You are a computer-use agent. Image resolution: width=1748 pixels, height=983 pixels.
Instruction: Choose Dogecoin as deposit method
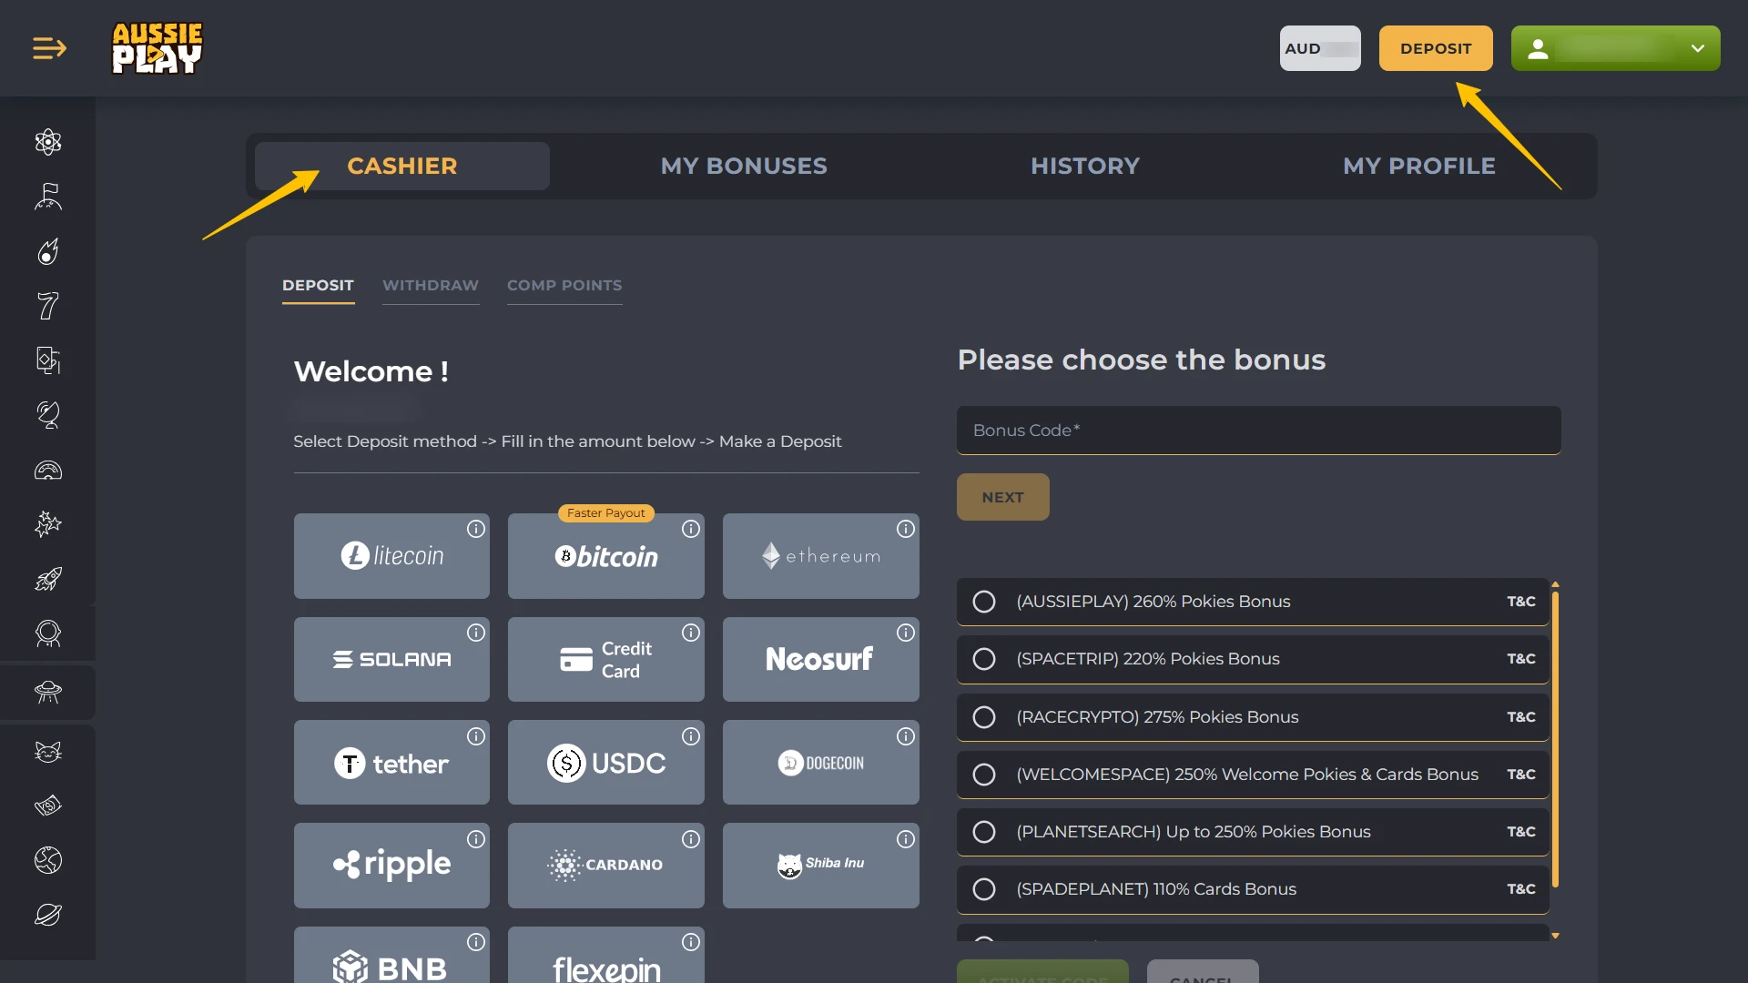pyautogui.click(x=821, y=763)
